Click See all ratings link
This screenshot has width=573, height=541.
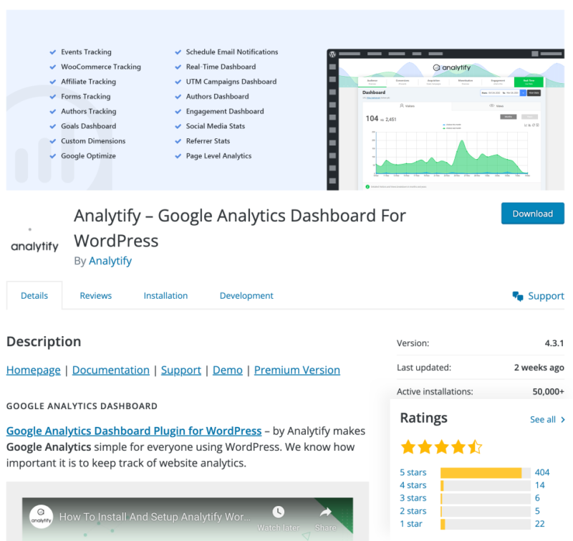tap(543, 420)
